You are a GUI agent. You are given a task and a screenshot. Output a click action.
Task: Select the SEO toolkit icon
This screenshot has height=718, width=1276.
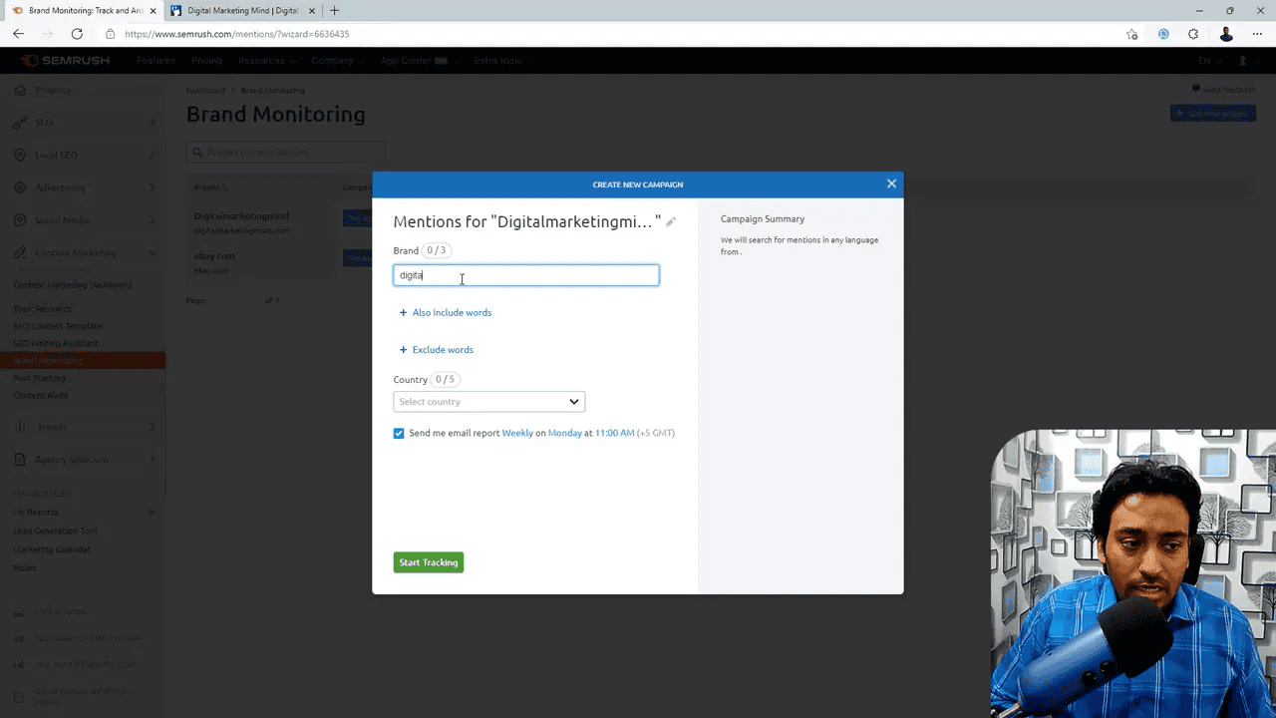[20, 122]
